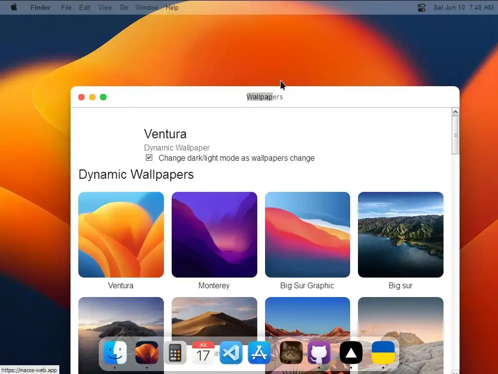Select the Big sur photo wallpaper
The image size is (498, 374).
[x=401, y=235]
